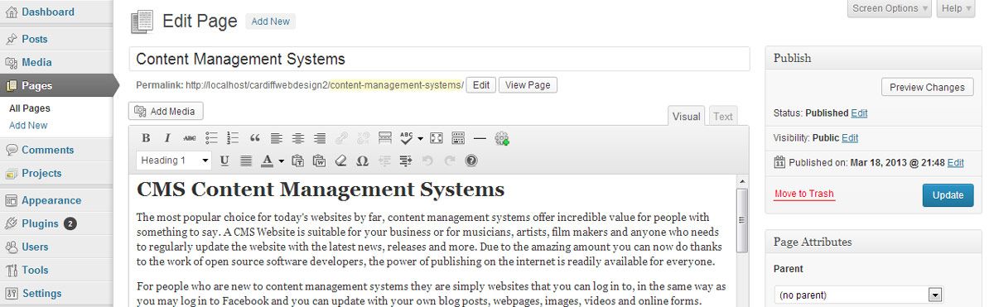
Task: Click the CMS Content Management Systems heading
Action: point(321,189)
